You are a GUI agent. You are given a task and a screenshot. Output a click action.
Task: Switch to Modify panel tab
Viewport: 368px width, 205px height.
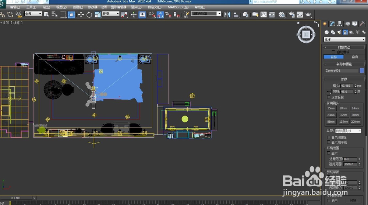(x=332, y=24)
